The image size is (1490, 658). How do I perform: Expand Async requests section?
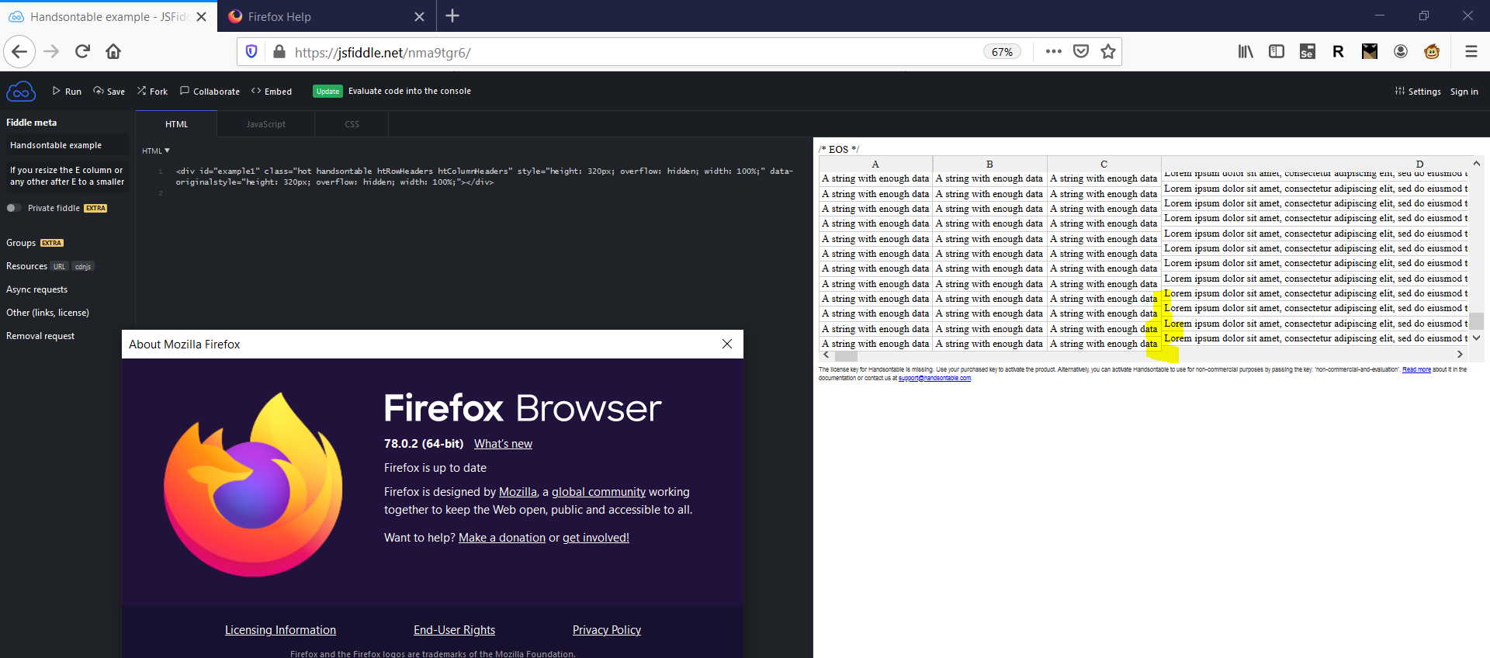click(x=36, y=289)
